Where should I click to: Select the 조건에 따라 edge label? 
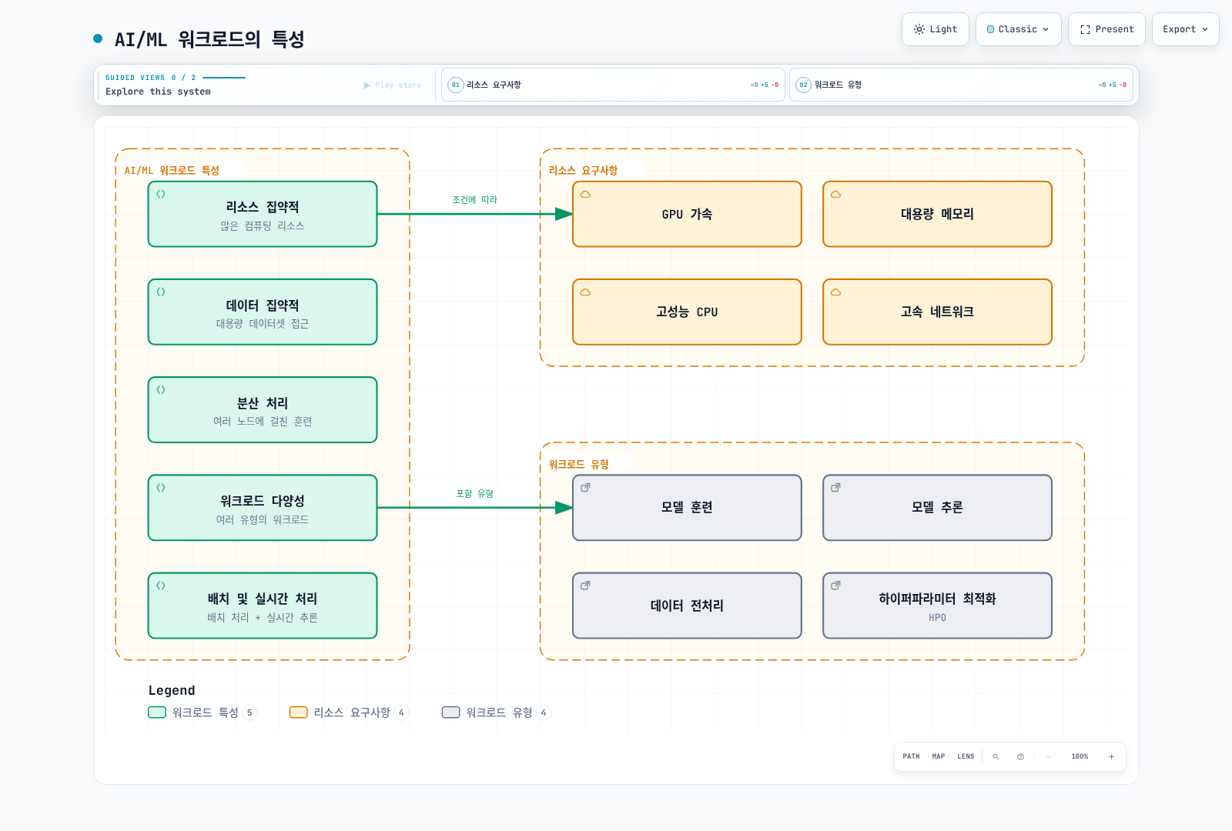[474, 200]
